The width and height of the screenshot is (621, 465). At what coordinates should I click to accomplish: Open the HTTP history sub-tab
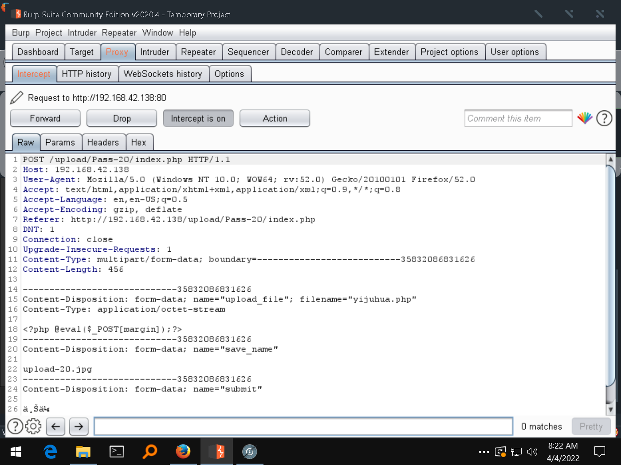[x=87, y=74]
